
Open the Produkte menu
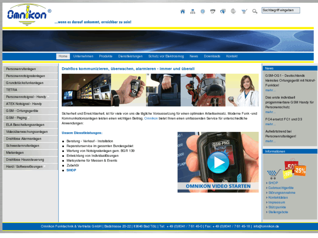(106, 56)
